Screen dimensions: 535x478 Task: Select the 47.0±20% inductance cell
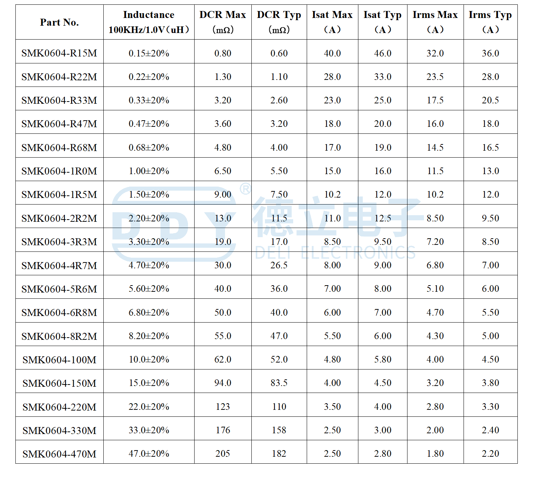149,453
